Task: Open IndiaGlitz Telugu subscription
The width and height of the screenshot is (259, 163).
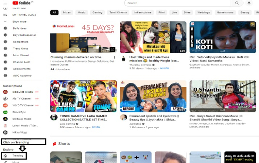Action: [x=23, y=92]
